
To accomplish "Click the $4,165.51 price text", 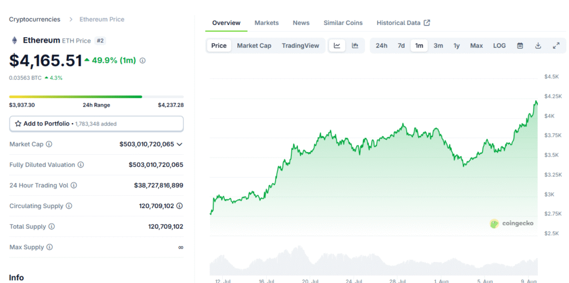I will (46, 60).
